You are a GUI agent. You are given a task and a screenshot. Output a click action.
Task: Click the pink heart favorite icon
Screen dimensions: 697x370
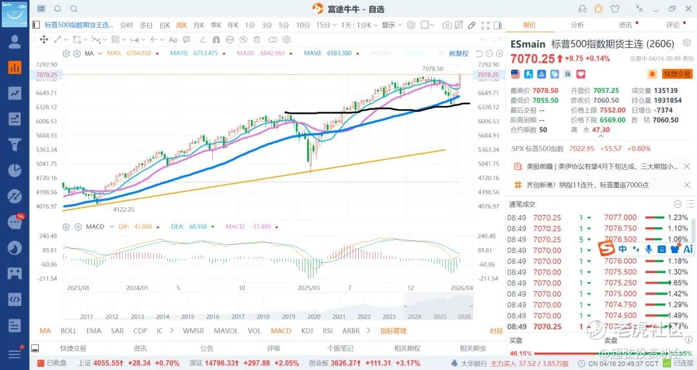(x=581, y=74)
